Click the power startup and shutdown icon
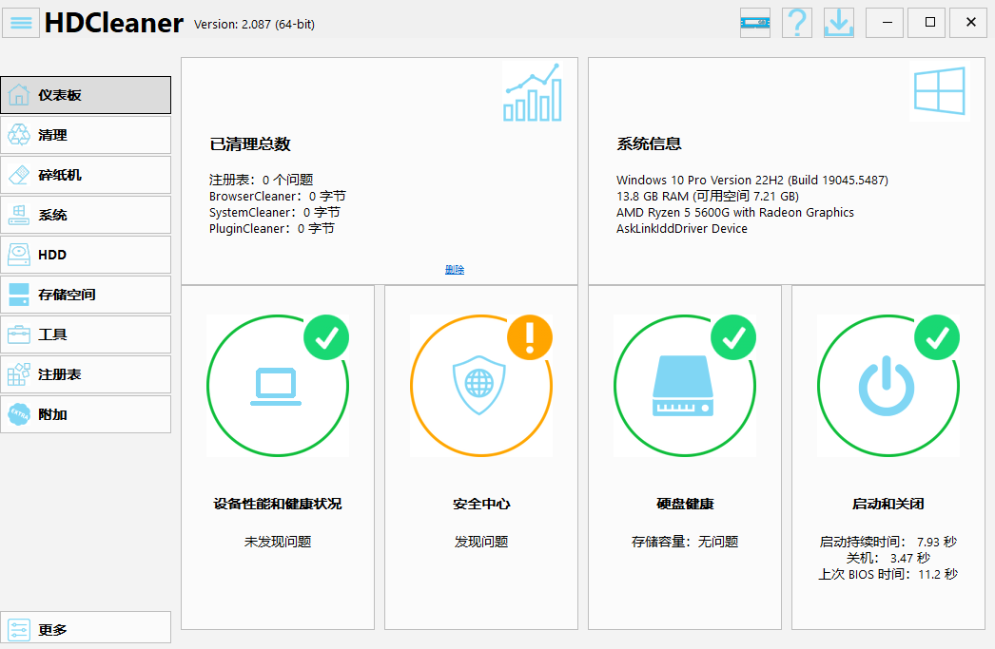 click(887, 386)
